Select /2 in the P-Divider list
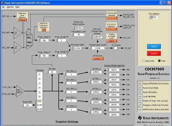This screenshot has height=126, width=172. (40, 79)
